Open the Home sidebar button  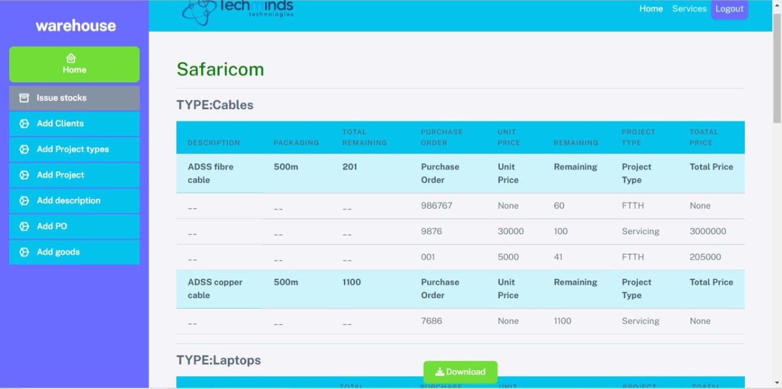point(75,64)
